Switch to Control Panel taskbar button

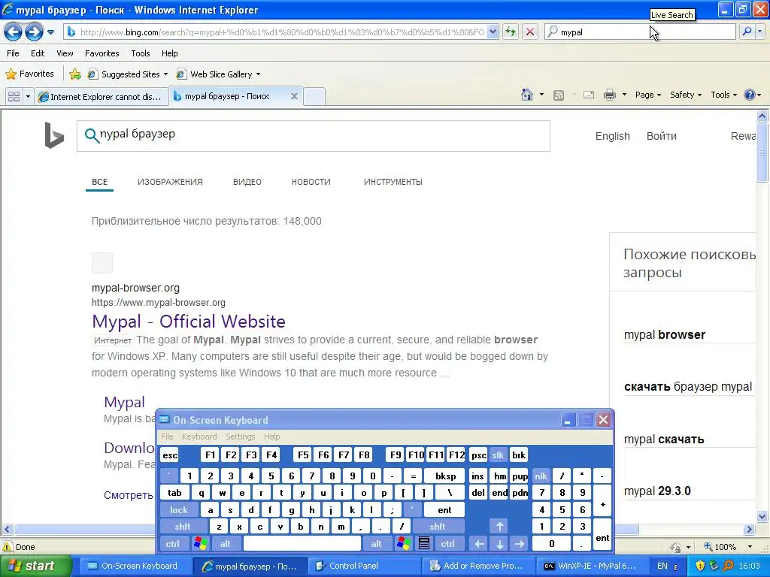(x=365, y=566)
